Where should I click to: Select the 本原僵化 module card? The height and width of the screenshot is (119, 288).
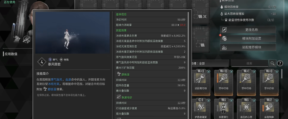click(223, 109)
